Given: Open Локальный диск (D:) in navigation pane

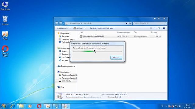Looking at the screenshot, I should pyautogui.click(x=68, y=78).
